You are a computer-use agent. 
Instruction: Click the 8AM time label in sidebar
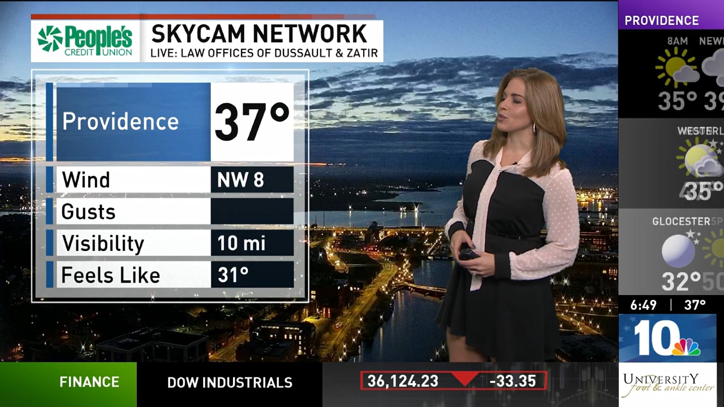click(677, 41)
